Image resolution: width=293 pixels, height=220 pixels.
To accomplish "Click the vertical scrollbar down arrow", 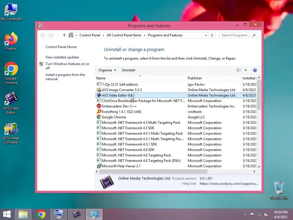I will pyautogui.click(x=259, y=166).
